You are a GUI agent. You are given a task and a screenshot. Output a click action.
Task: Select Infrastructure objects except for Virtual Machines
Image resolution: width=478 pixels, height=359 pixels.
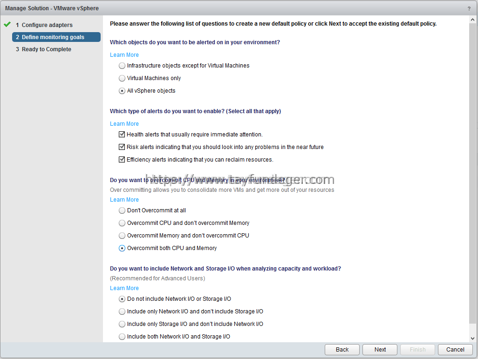point(122,66)
